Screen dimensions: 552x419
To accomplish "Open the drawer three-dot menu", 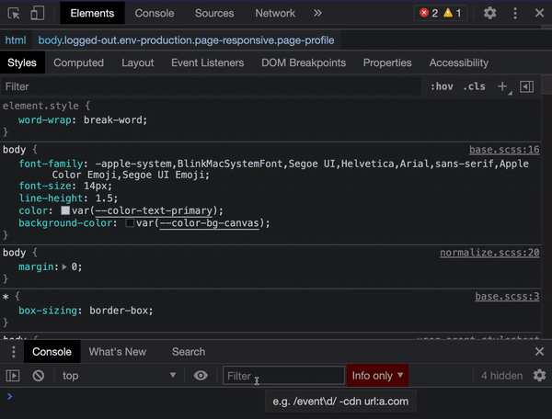I will click(x=14, y=352).
